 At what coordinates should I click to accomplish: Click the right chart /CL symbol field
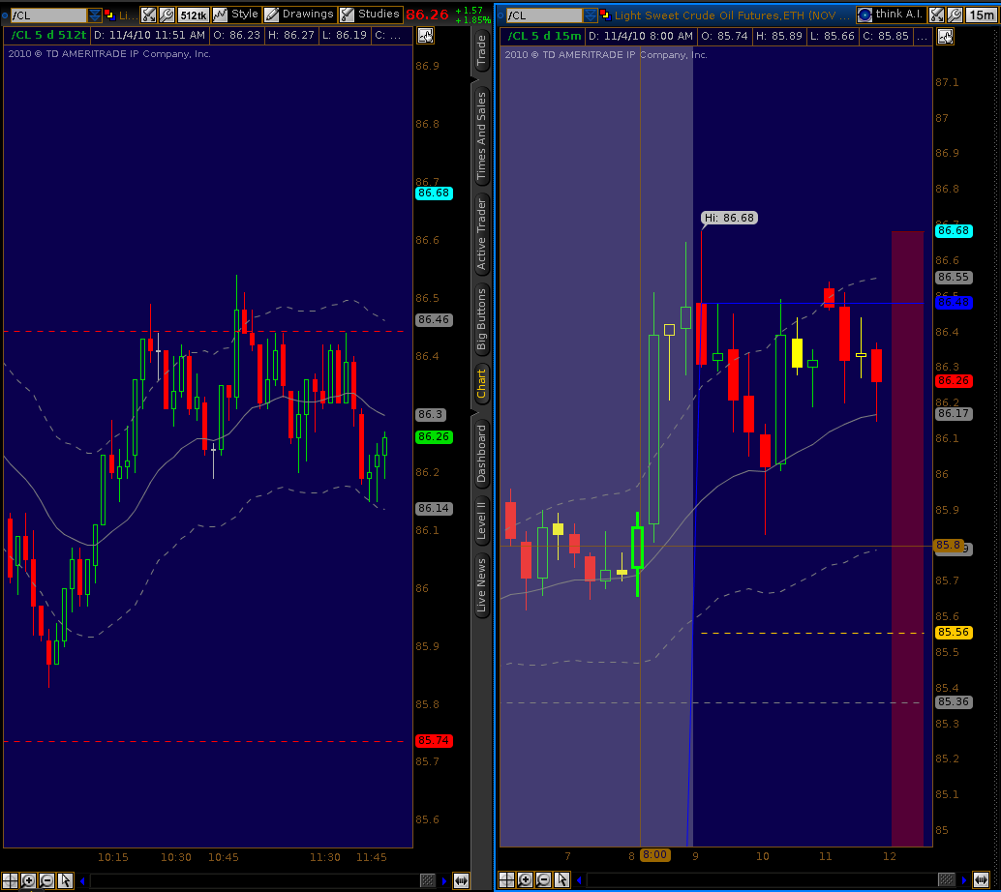point(545,15)
